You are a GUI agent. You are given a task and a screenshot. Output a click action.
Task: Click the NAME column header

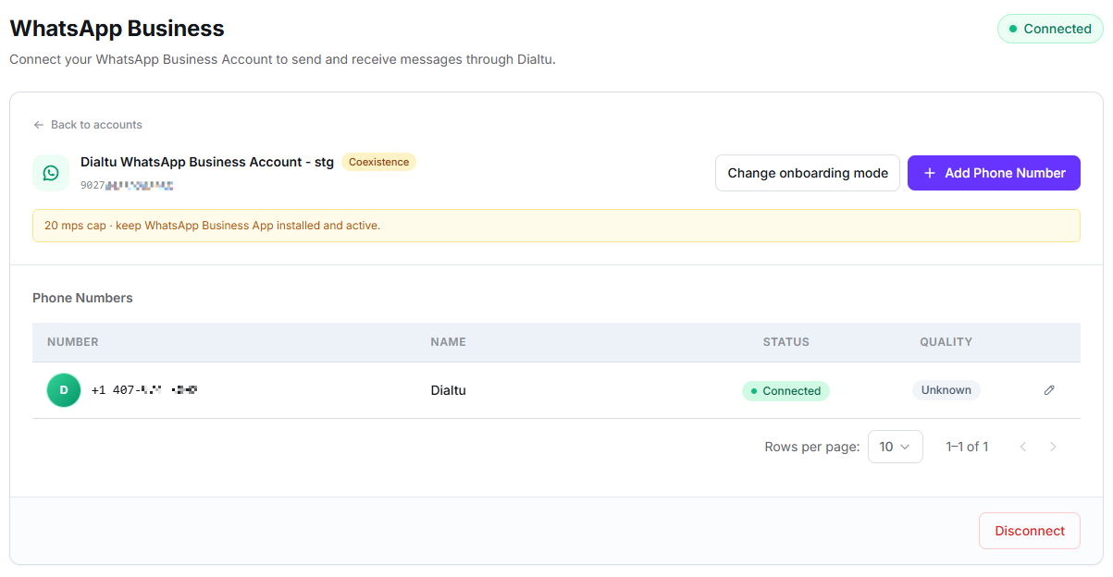click(448, 342)
